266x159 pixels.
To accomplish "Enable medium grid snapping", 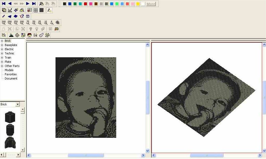I will click(36, 10).
